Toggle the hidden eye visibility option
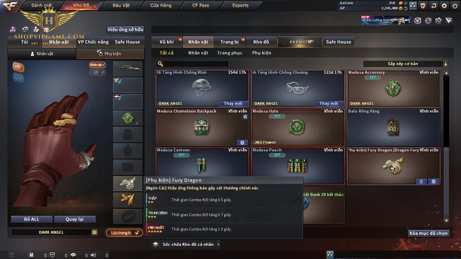Viewport: 461px width, 259px height. coord(97,72)
